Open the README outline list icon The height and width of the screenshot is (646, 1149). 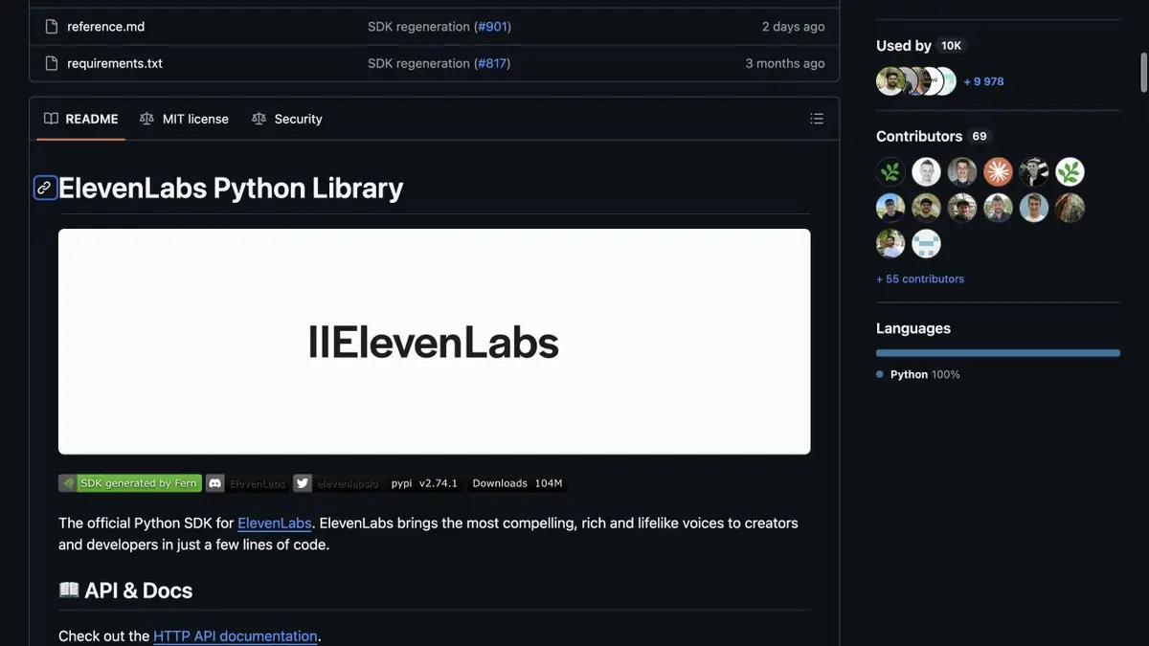coord(817,119)
